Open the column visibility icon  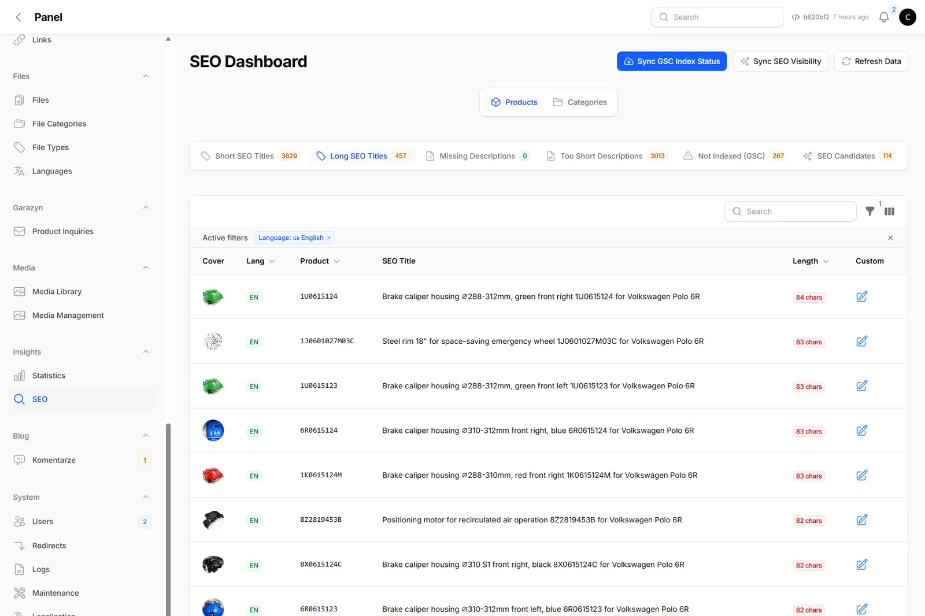[x=889, y=211]
